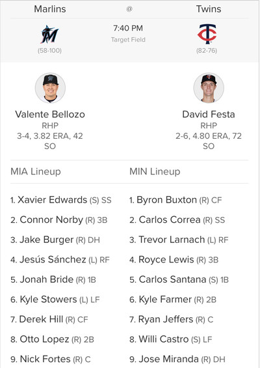The height and width of the screenshot is (368, 260).
Task: Click the Target Field venue label
Action: coord(128,40)
